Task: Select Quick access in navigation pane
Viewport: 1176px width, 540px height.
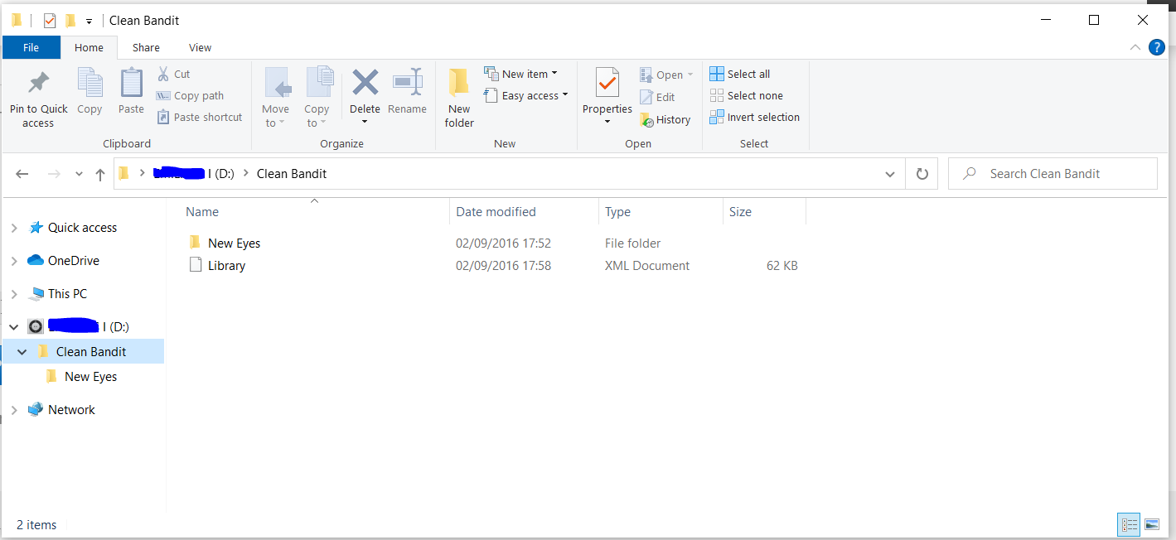Action: coord(82,228)
